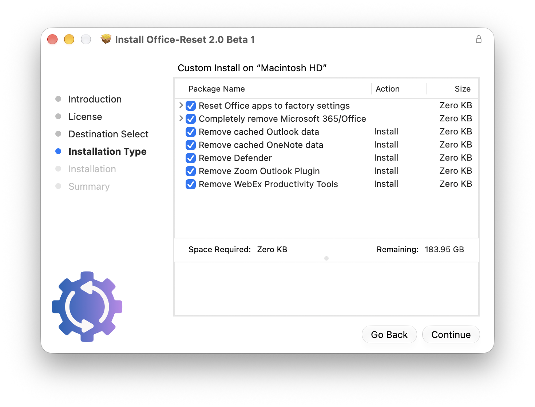Click Install action for Remove cached Outlook data
Screen dimensions: 535x407
click(386, 132)
